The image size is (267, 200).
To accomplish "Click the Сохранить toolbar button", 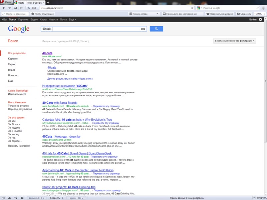I will tap(244, 14).
